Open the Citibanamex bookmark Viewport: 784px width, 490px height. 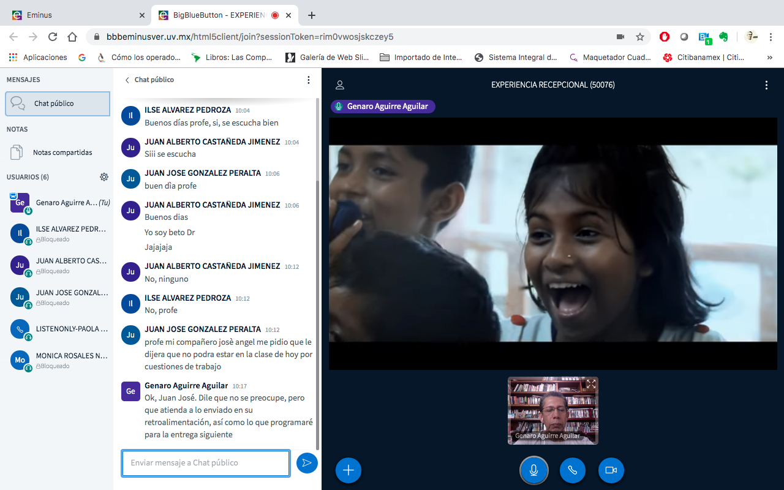(x=704, y=57)
